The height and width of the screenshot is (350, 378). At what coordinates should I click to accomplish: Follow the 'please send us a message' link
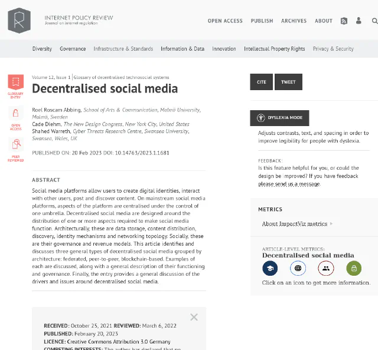(x=289, y=184)
